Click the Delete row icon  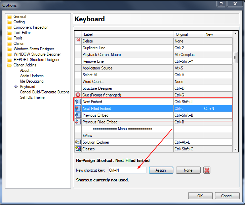pyautogui.click(x=78, y=41)
